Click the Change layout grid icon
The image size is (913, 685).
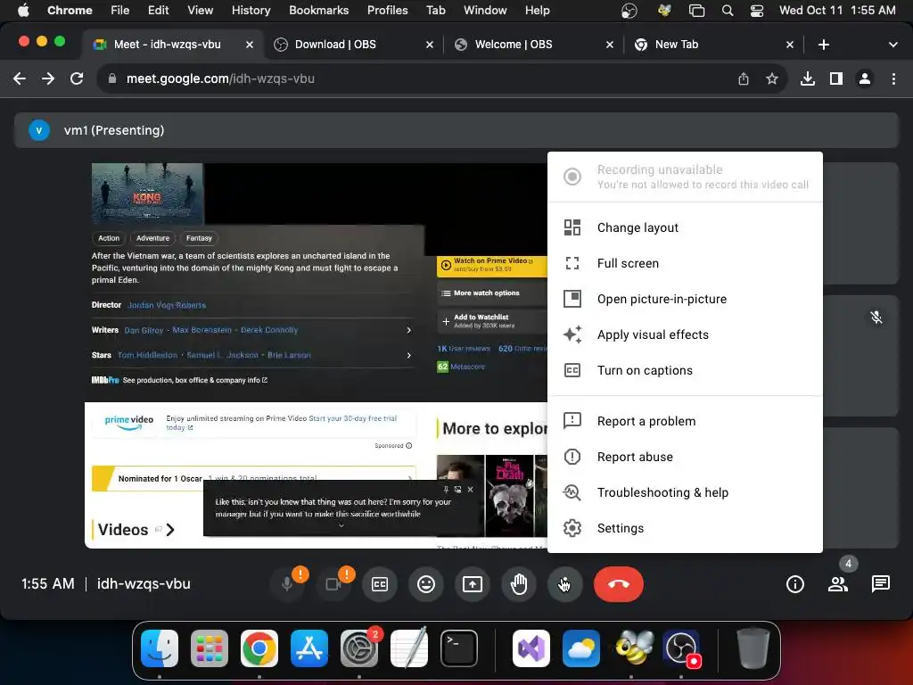pos(572,227)
